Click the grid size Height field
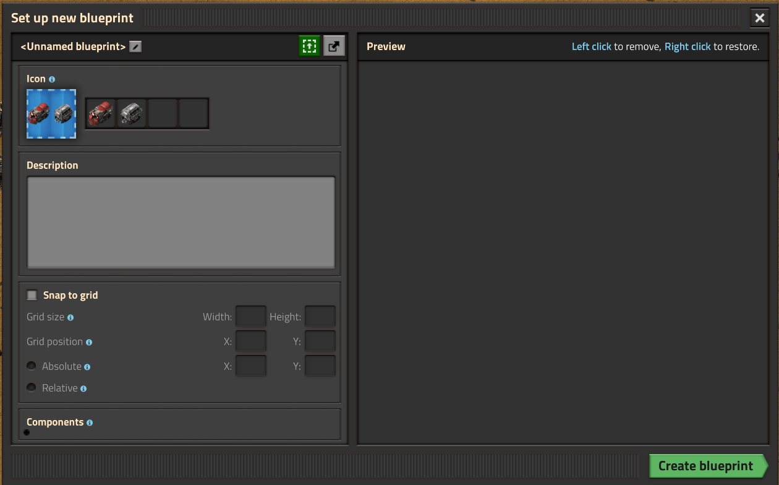This screenshot has height=485, width=779. (x=320, y=317)
